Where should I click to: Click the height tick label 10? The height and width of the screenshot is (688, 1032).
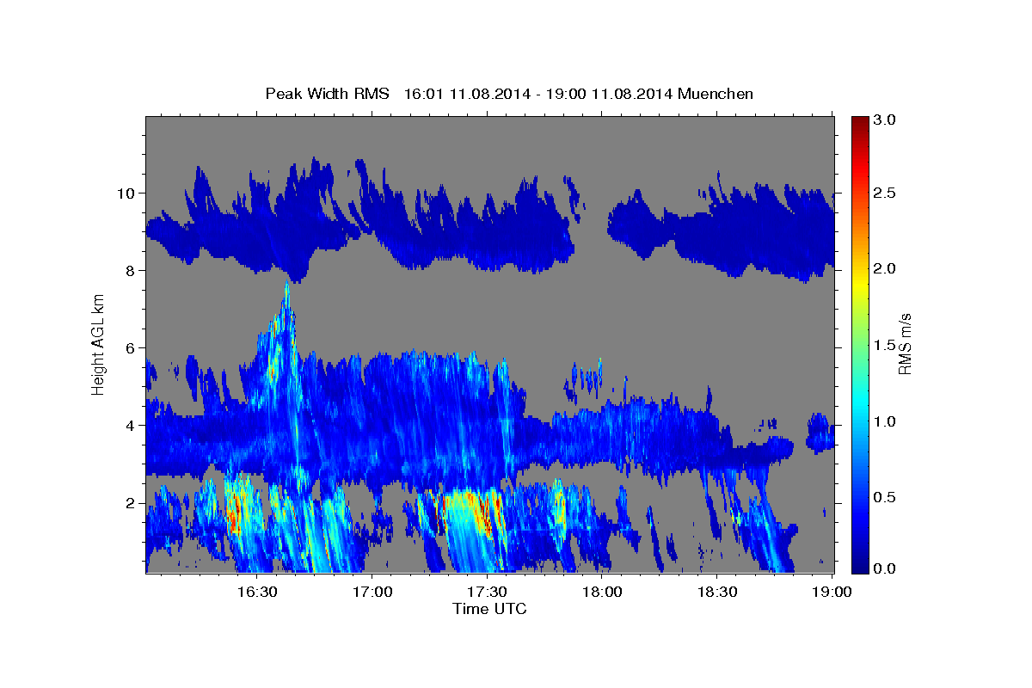pyautogui.click(x=126, y=193)
